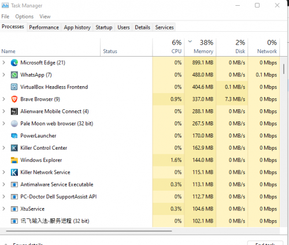Sort processes by Name column

[50, 47]
